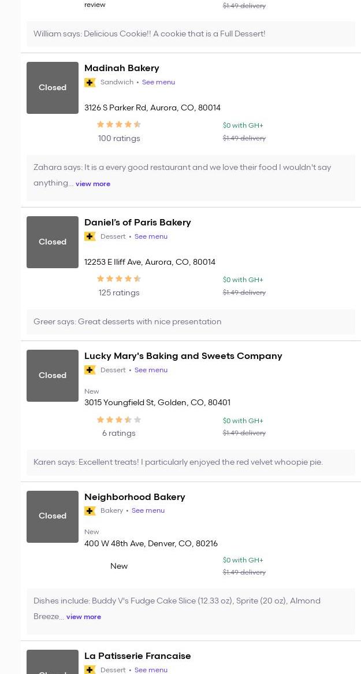Image resolution: width=361 pixels, height=674 pixels.
Task: Click Closed thumbnail for Neighborhood Bakery
Action: click(53, 516)
